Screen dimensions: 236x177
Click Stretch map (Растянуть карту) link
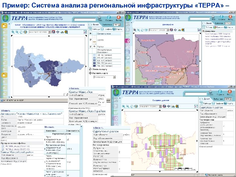(x=98, y=73)
